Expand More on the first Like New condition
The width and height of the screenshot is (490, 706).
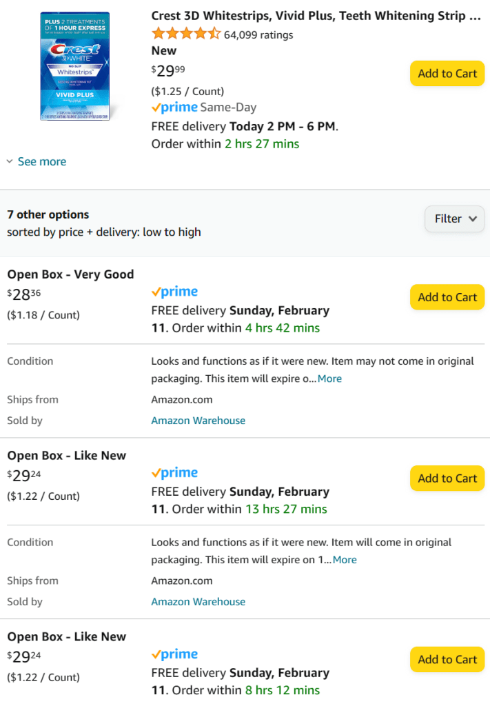click(345, 560)
